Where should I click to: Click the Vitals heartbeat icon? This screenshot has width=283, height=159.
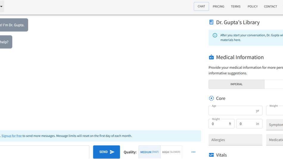(211, 155)
